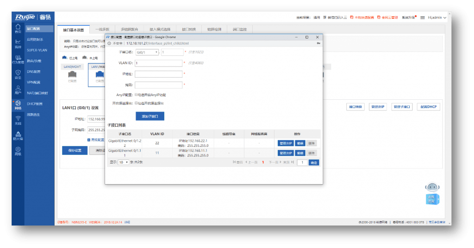
Task: Select DHCP配置 in the network submenu
Action: point(35,104)
